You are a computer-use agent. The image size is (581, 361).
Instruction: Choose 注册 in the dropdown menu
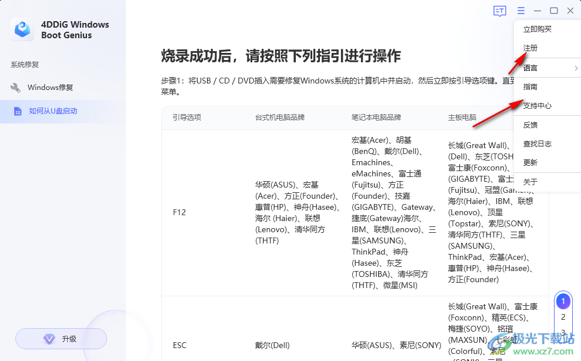530,48
